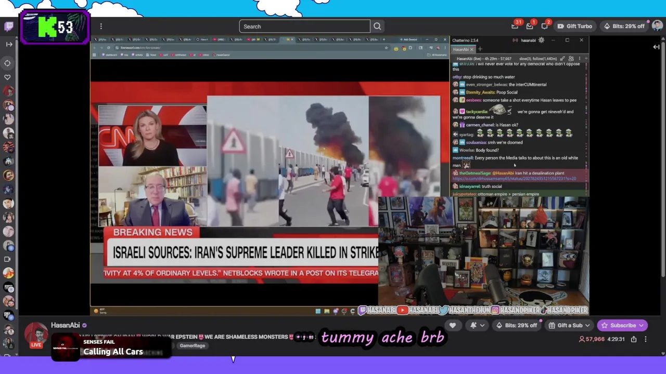
Task: Click the magnifier search button
Action: coord(377,26)
